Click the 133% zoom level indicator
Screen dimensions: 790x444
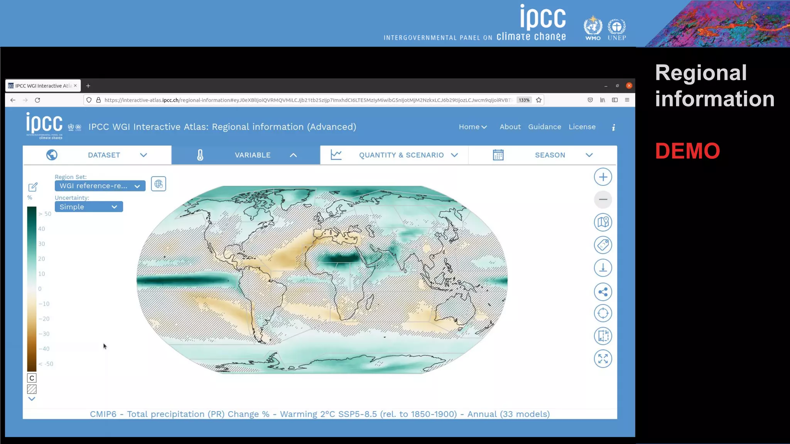[x=524, y=100]
